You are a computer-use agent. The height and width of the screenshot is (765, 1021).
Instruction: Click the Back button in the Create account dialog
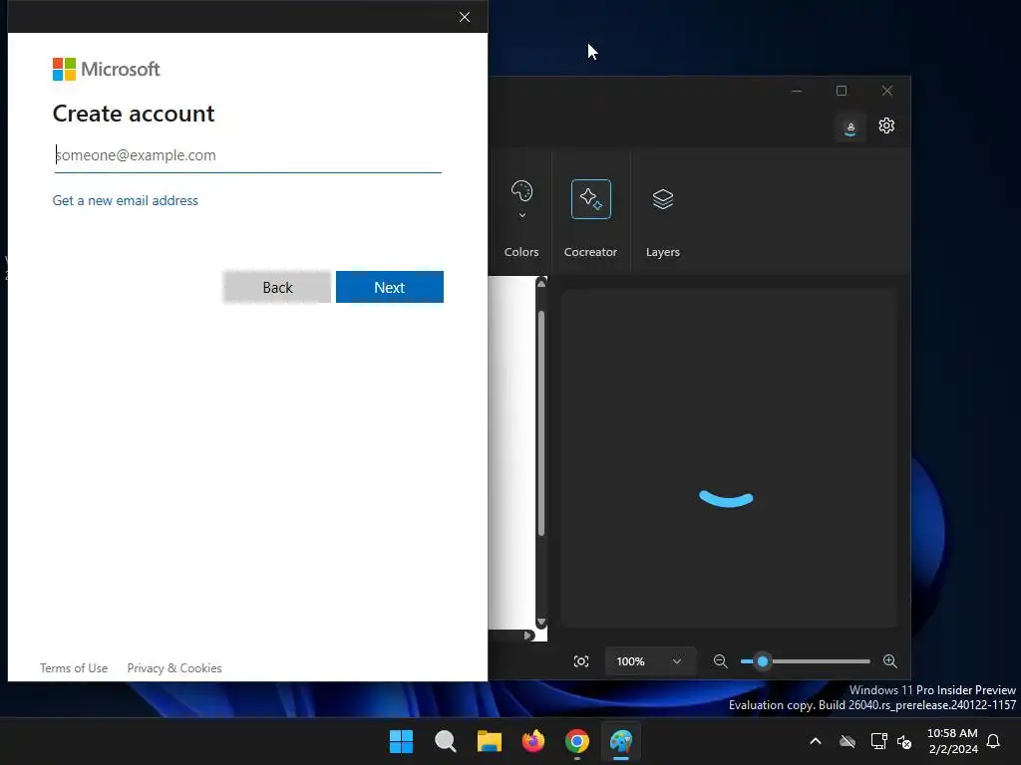coord(277,287)
